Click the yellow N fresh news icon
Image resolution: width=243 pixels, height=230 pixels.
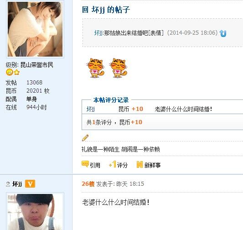(x=140, y=164)
